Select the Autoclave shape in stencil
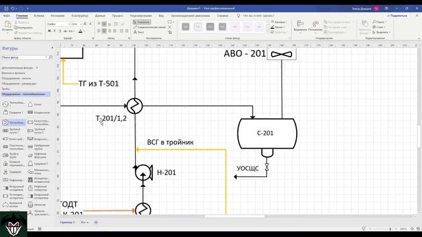 click(x=37, y=205)
